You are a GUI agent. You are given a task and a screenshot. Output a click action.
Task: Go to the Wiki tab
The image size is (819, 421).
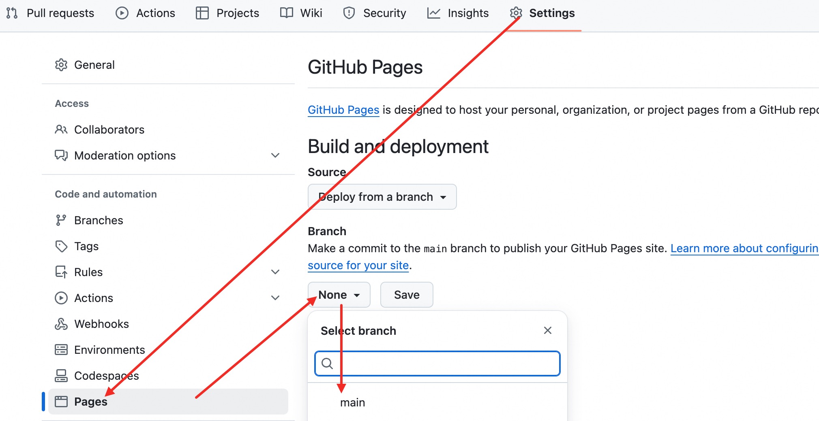click(301, 13)
